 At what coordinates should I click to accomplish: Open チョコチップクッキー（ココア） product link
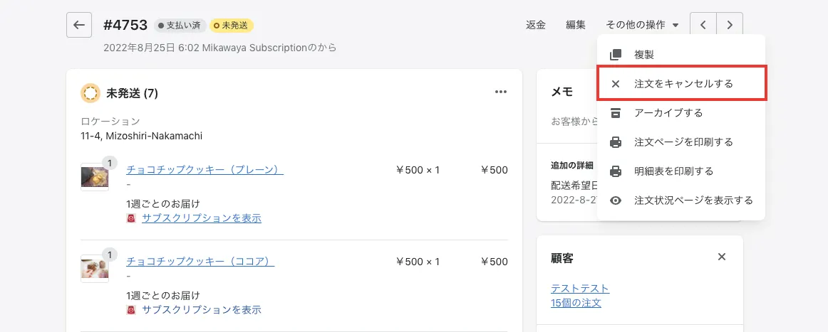[200, 262]
